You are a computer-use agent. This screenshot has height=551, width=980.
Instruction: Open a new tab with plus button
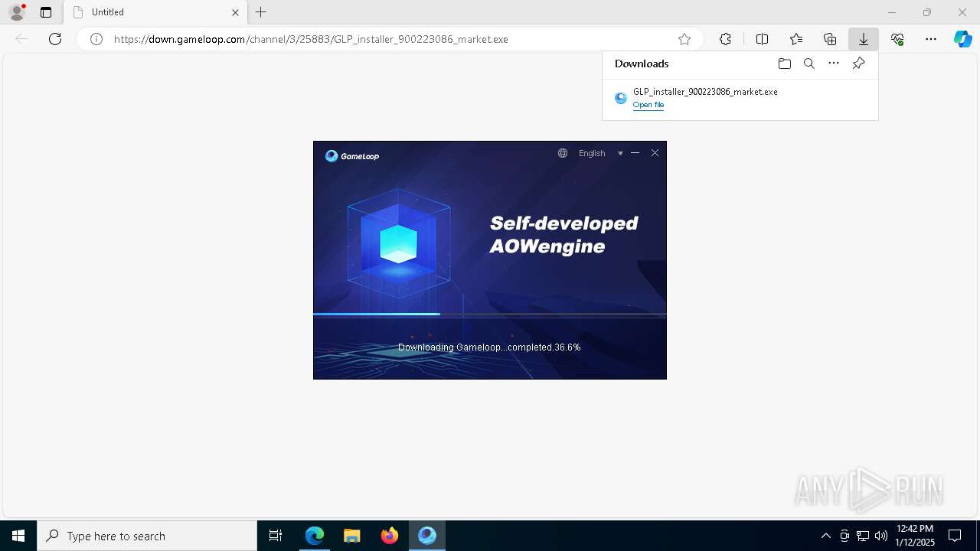point(261,12)
